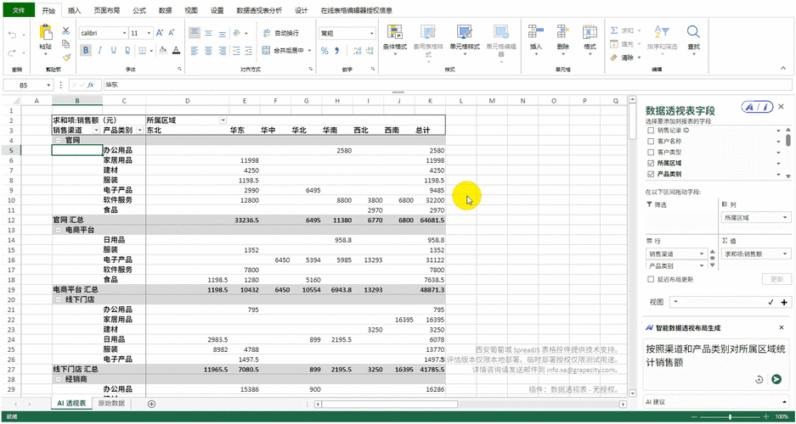Click the Redo arrow icon
Screen dimensions: 796x424
pos(12,53)
